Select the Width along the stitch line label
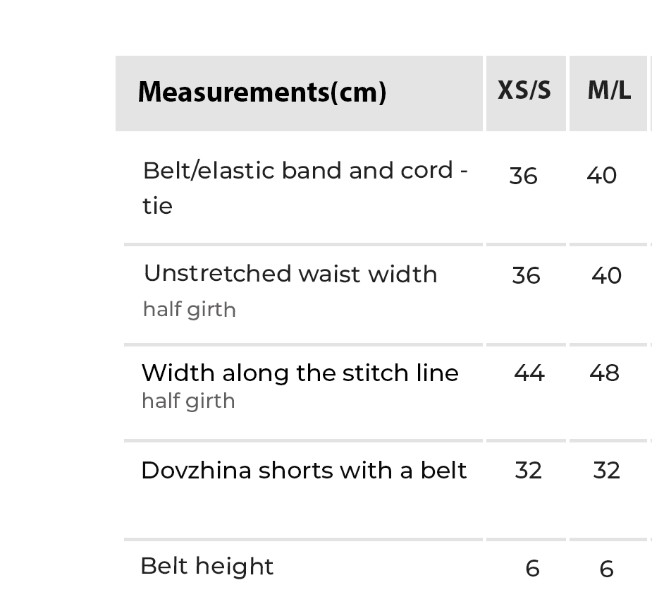 (x=300, y=373)
